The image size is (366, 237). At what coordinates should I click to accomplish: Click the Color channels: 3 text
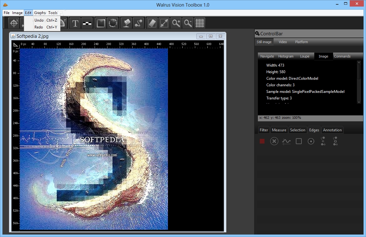click(280, 85)
